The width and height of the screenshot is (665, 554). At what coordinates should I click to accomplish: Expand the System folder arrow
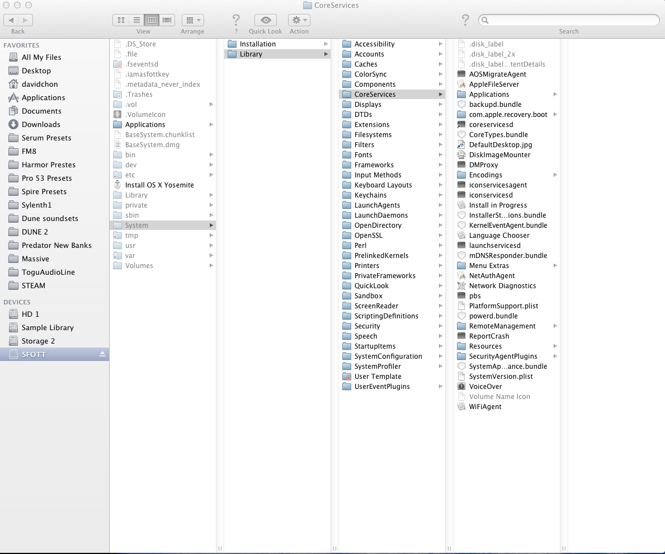click(211, 226)
